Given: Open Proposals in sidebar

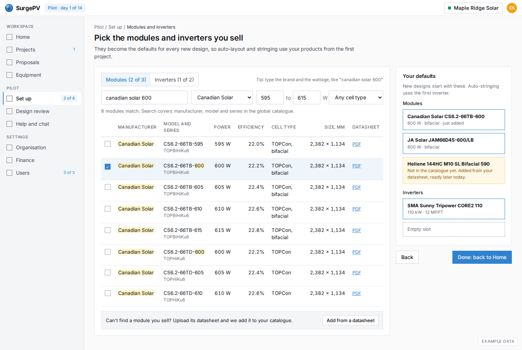Looking at the screenshot, I should pos(42,62).
